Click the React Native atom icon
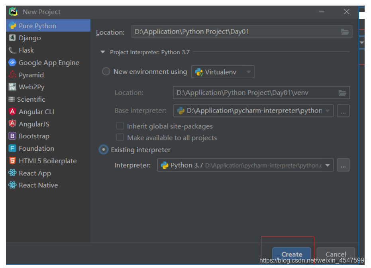371x268 pixels. pos(12,185)
